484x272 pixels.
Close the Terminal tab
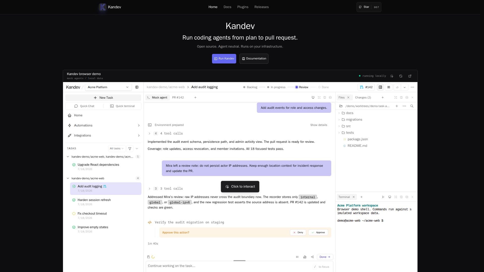(354, 197)
